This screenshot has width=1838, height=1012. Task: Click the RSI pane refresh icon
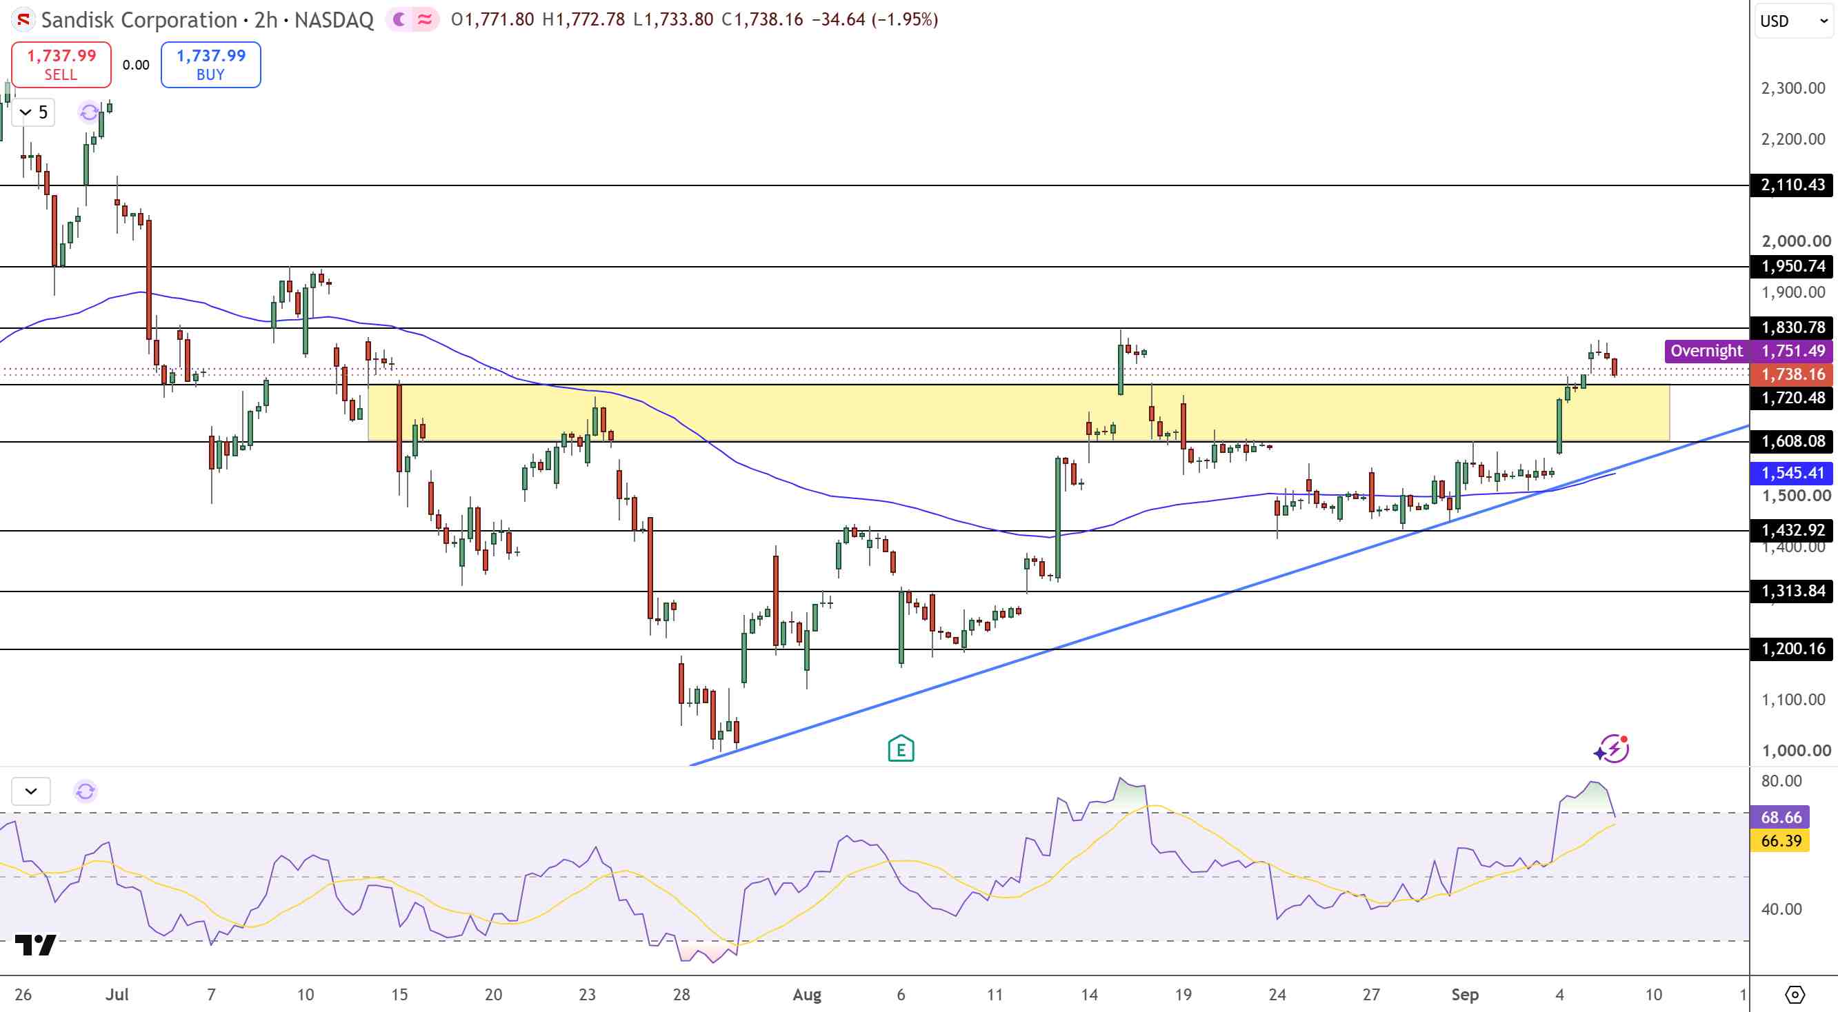pos(86,791)
